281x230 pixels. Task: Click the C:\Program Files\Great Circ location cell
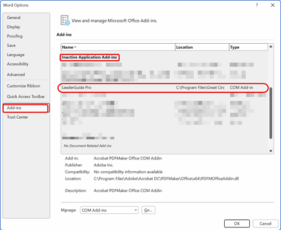pos(200,87)
